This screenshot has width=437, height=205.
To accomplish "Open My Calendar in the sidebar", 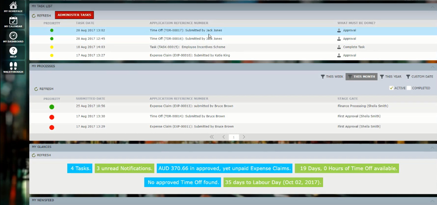I will 13,22.
